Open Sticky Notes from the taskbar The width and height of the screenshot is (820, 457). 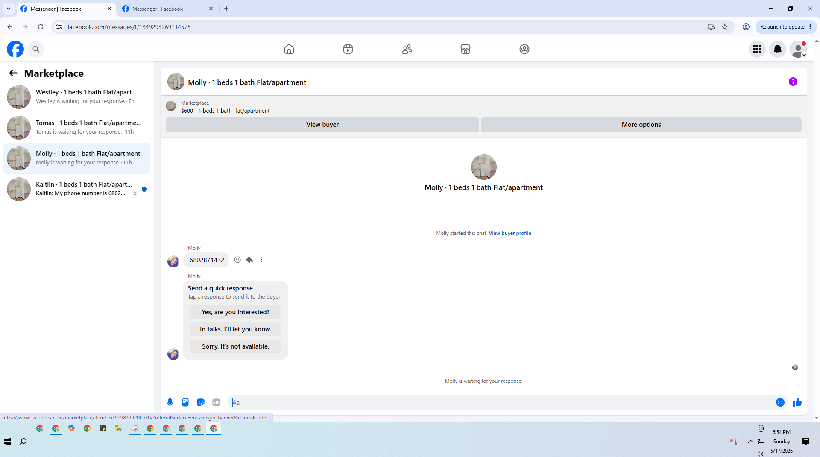(103, 428)
